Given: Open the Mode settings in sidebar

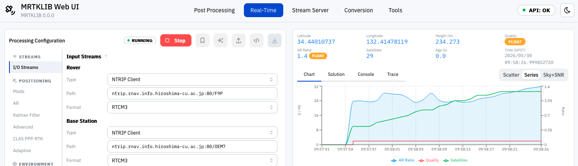Looking at the screenshot, I should [x=36, y=91].
